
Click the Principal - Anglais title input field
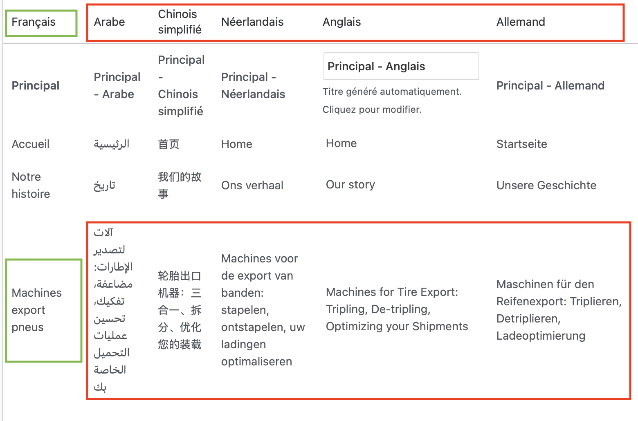pos(401,66)
